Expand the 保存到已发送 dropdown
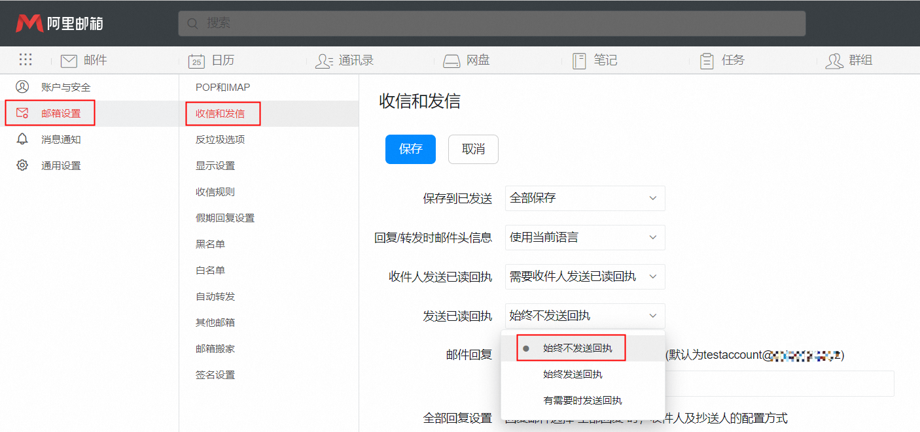920x432 pixels. point(585,198)
